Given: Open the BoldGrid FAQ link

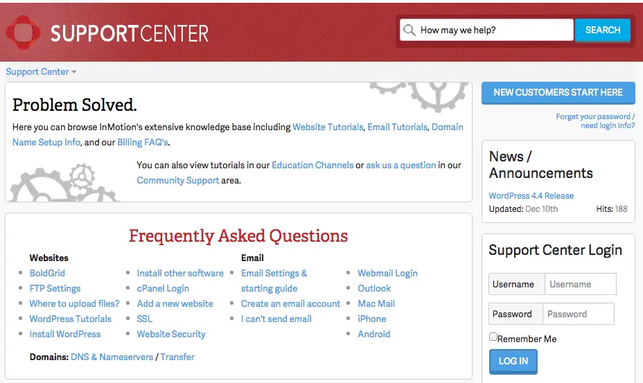Looking at the screenshot, I should coord(47,274).
